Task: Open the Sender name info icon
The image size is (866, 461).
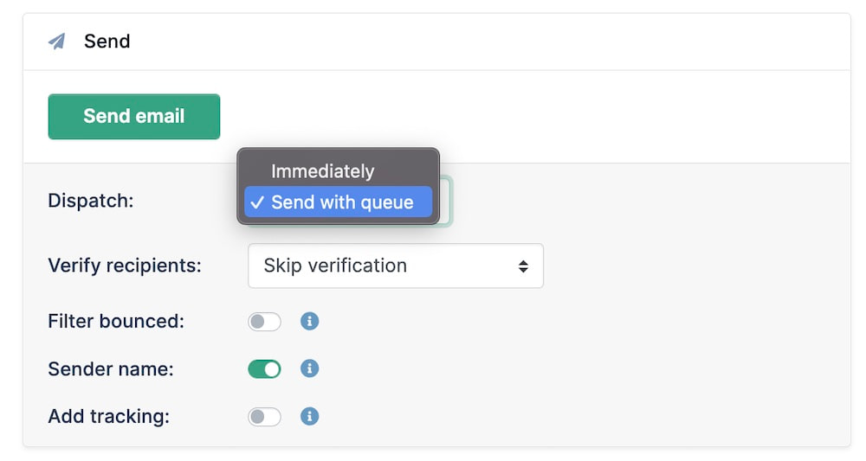Action: tap(309, 369)
